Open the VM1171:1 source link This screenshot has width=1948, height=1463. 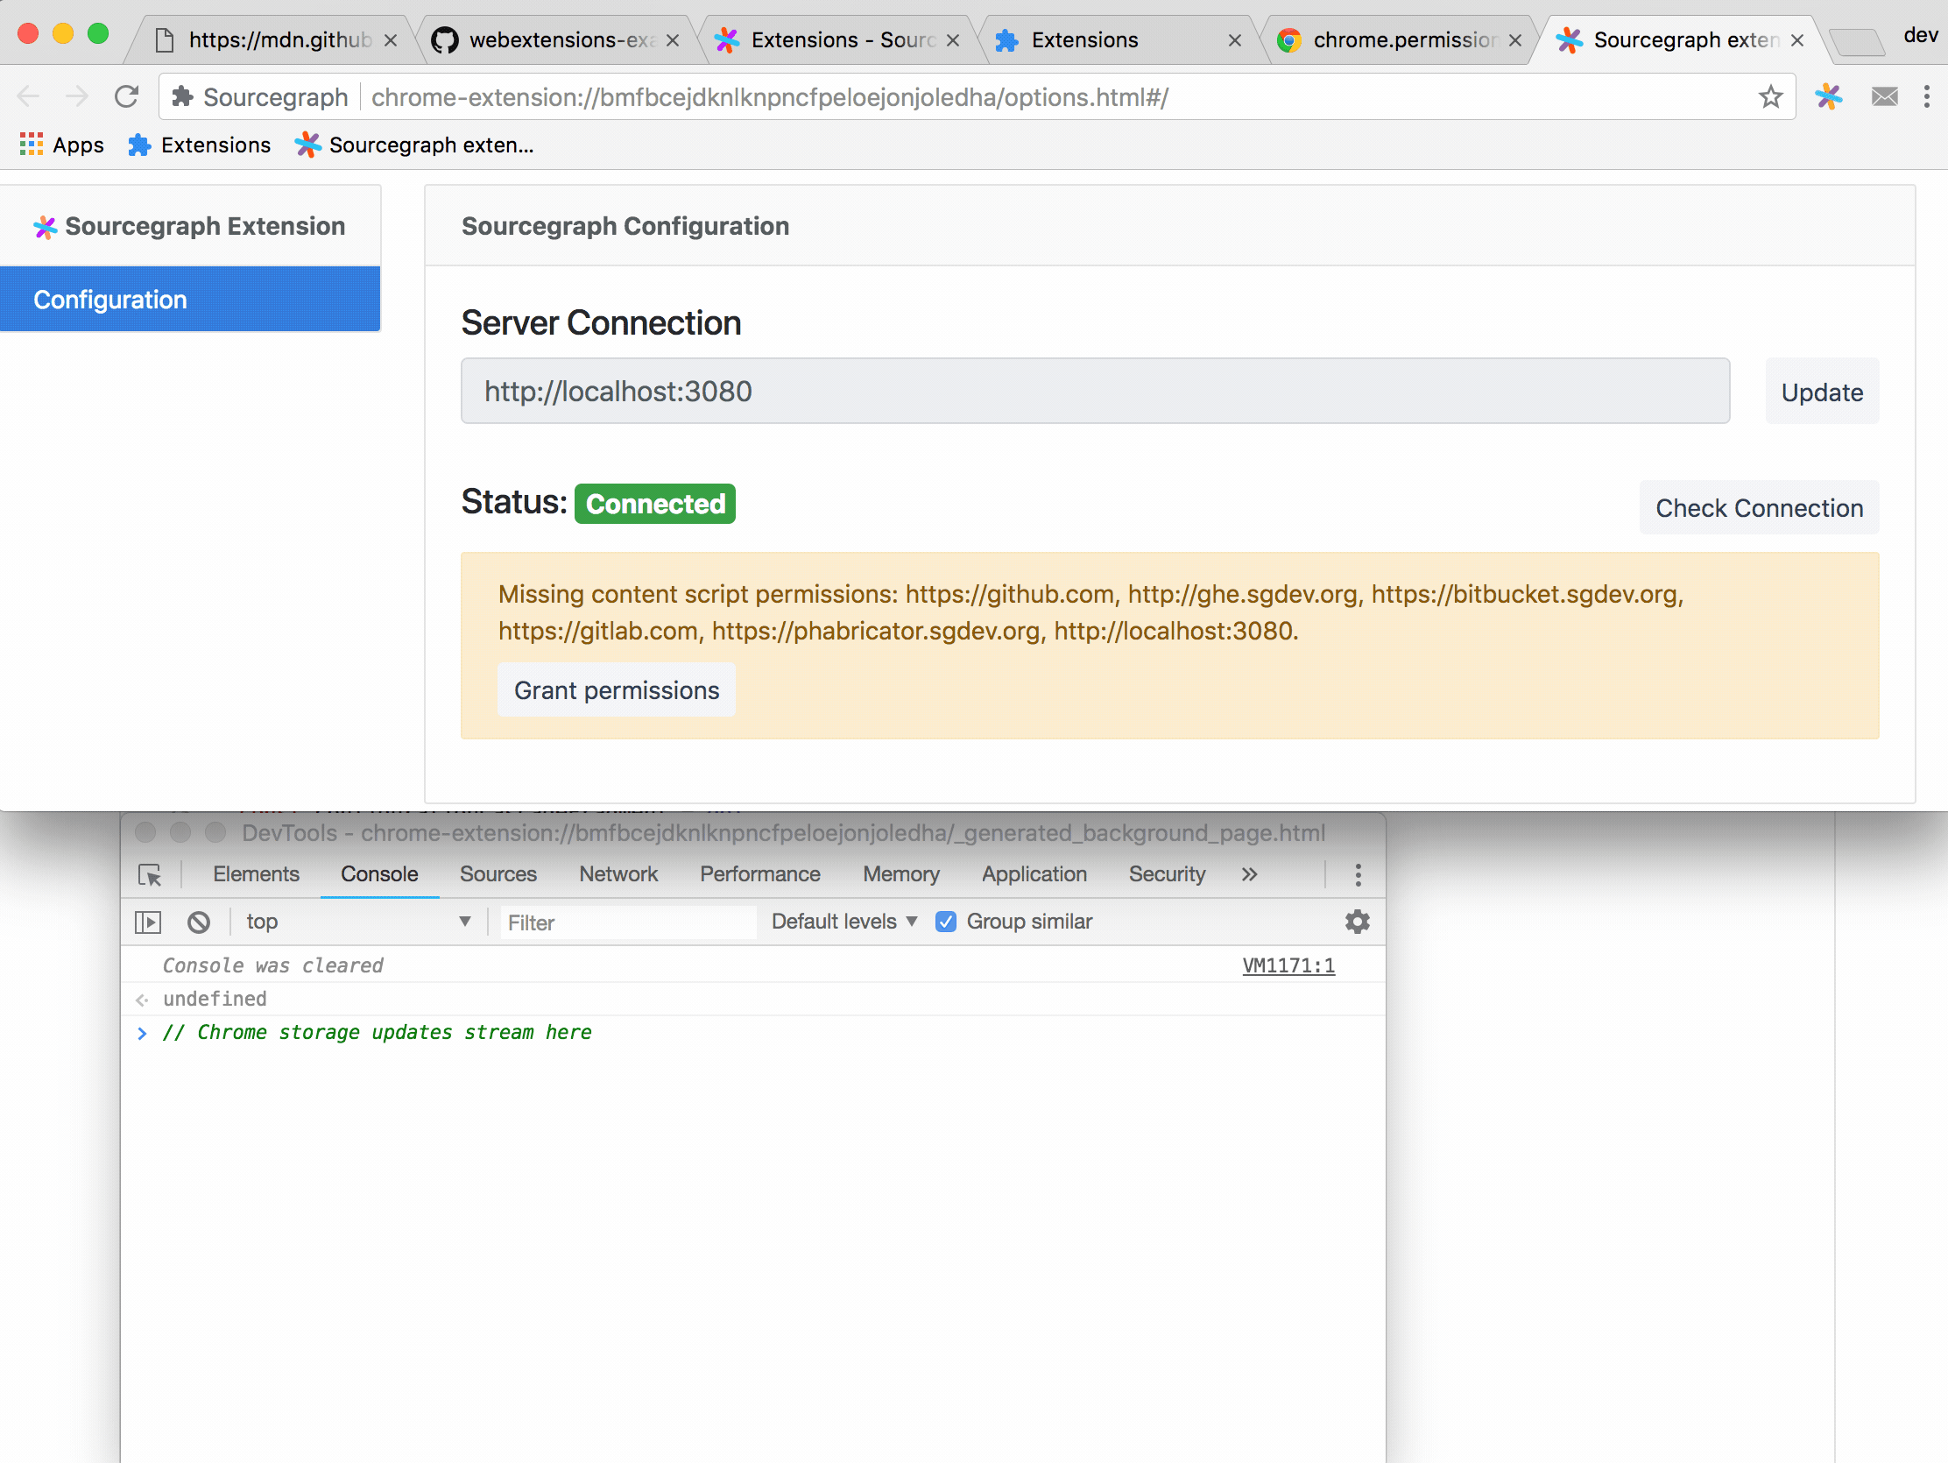click(x=1288, y=965)
